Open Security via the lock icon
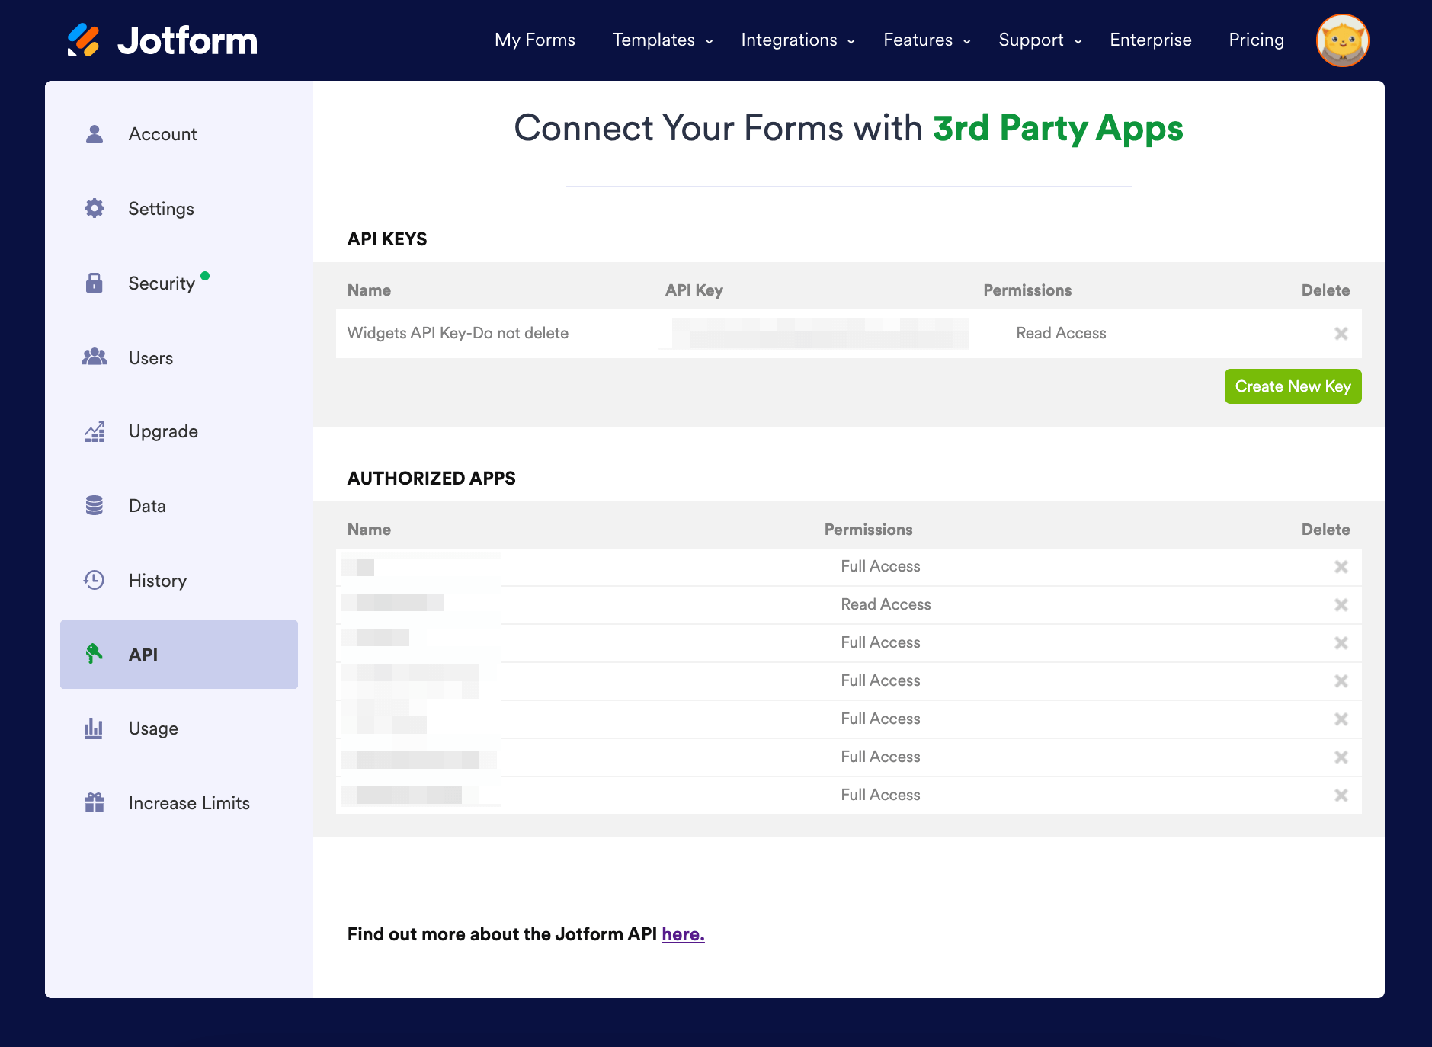Viewport: 1432px width, 1047px height. click(95, 283)
